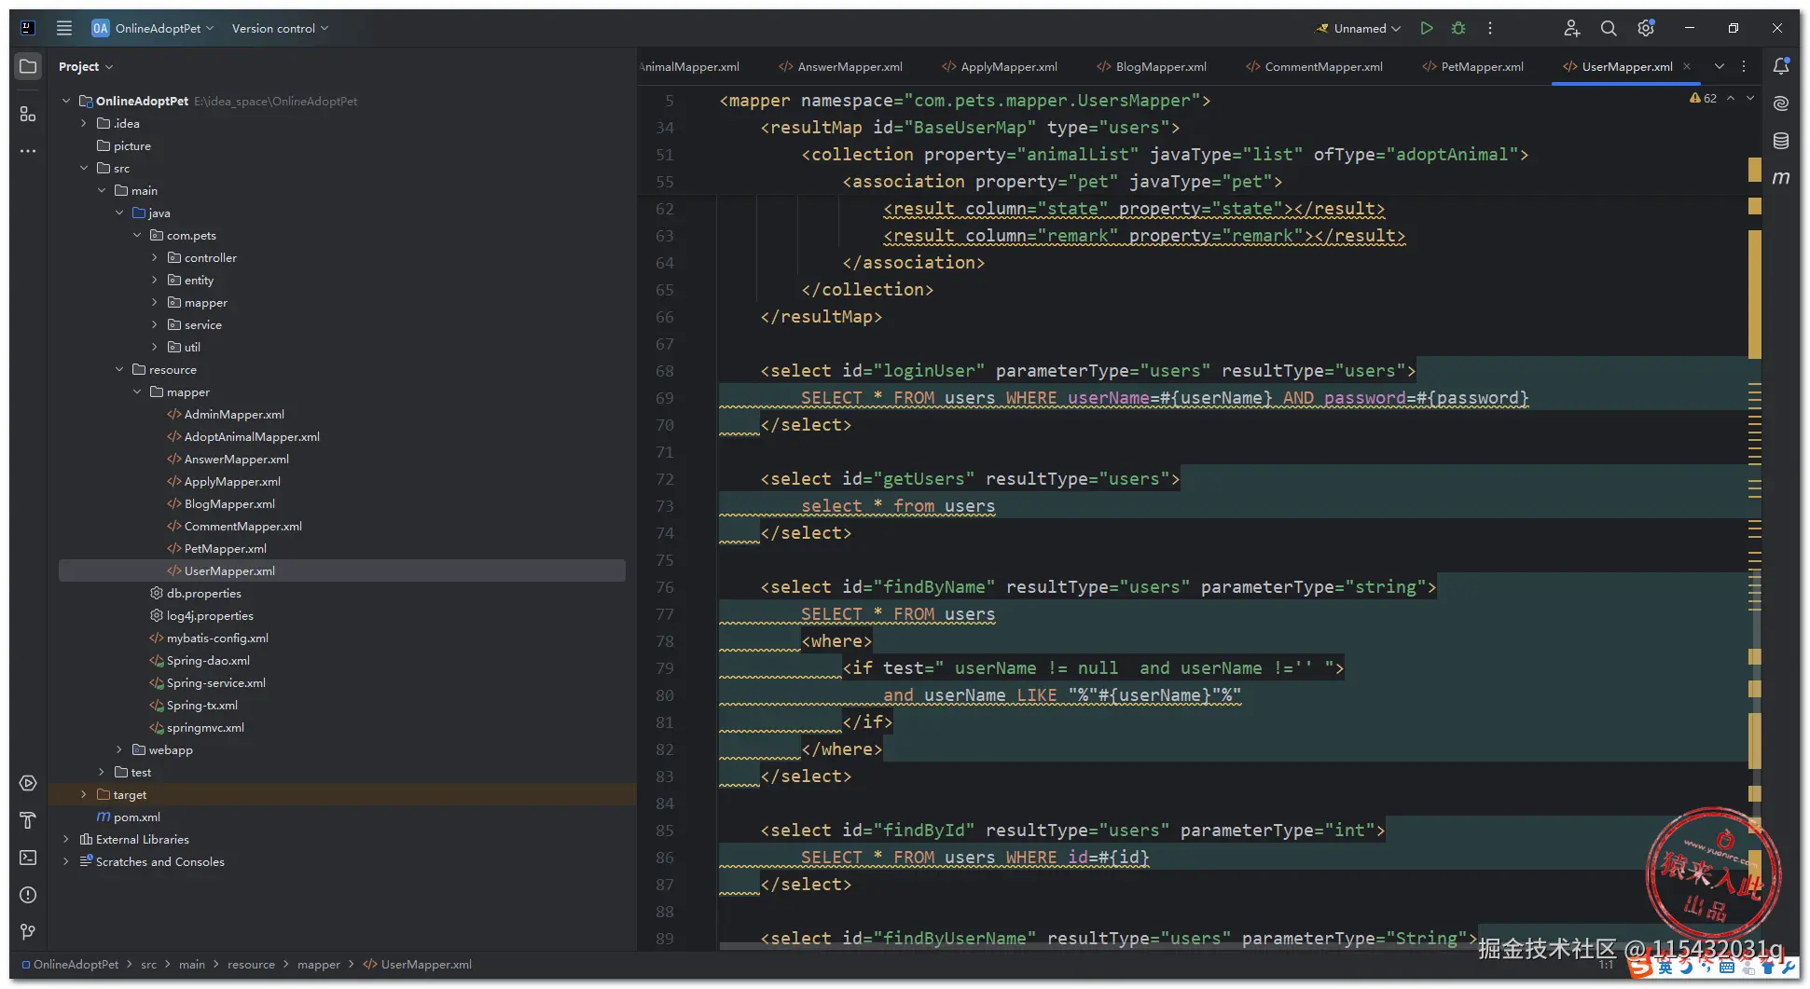
Task: Expand the controller package folder
Action: (155, 258)
